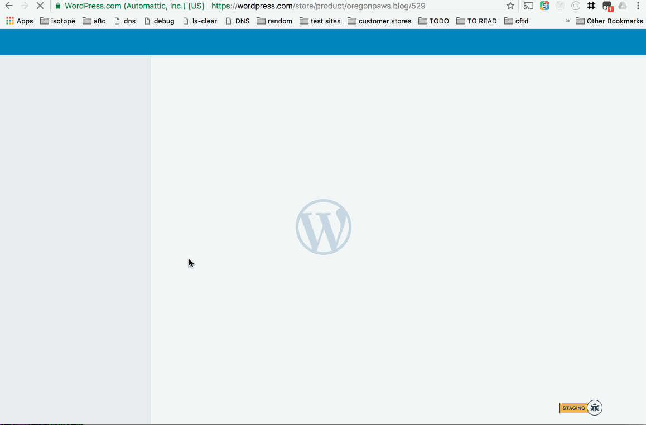Click the STAGING badge

point(573,408)
